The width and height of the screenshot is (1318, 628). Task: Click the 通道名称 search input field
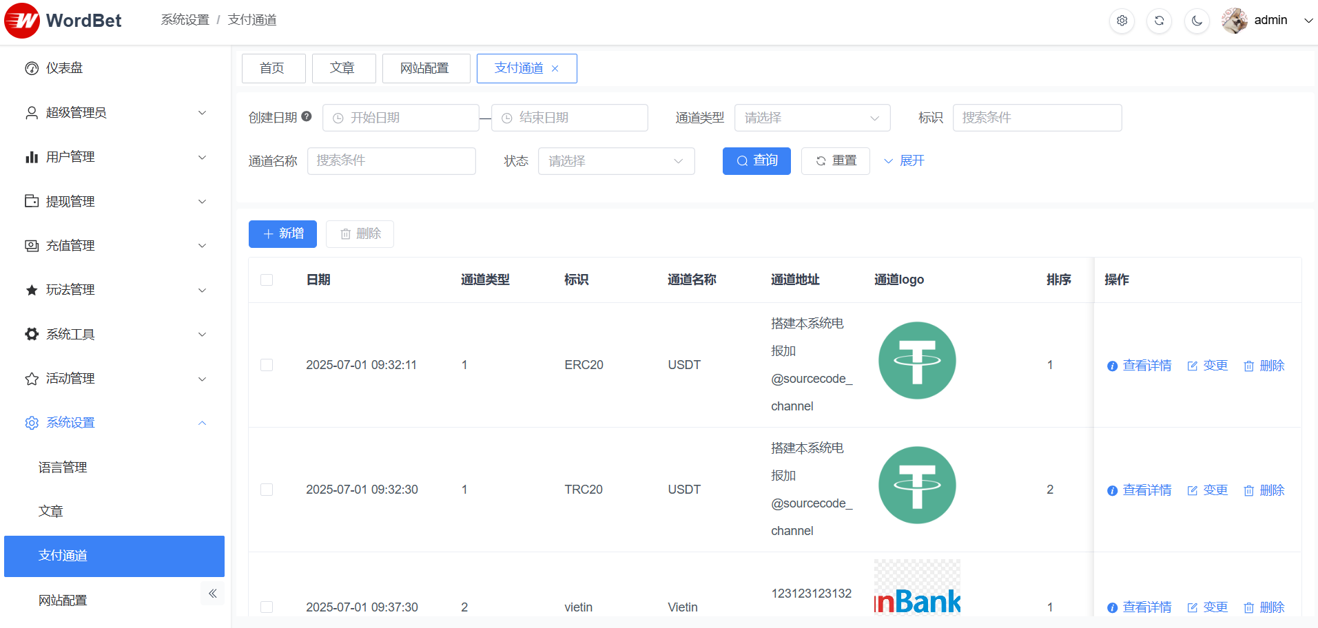click(391, 161)
